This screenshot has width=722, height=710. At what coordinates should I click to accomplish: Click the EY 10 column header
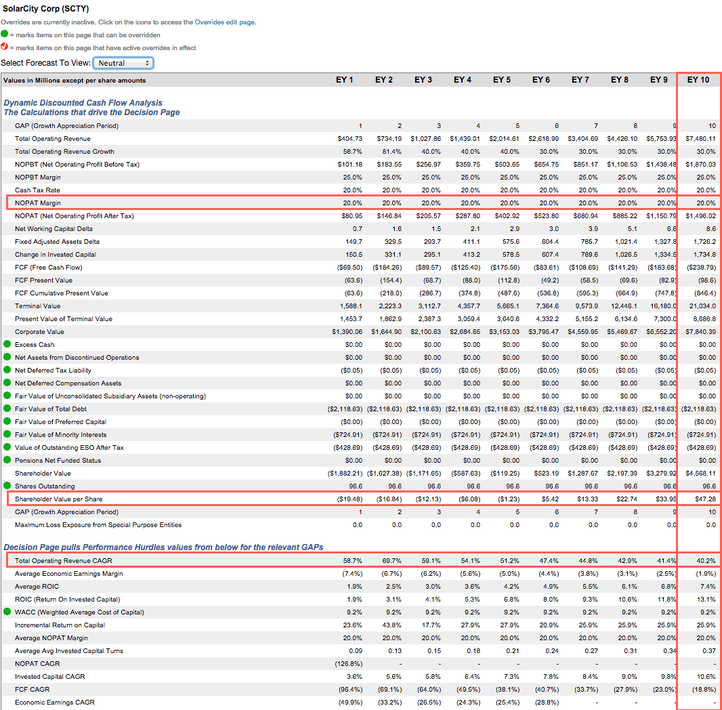tap(698, 80)
